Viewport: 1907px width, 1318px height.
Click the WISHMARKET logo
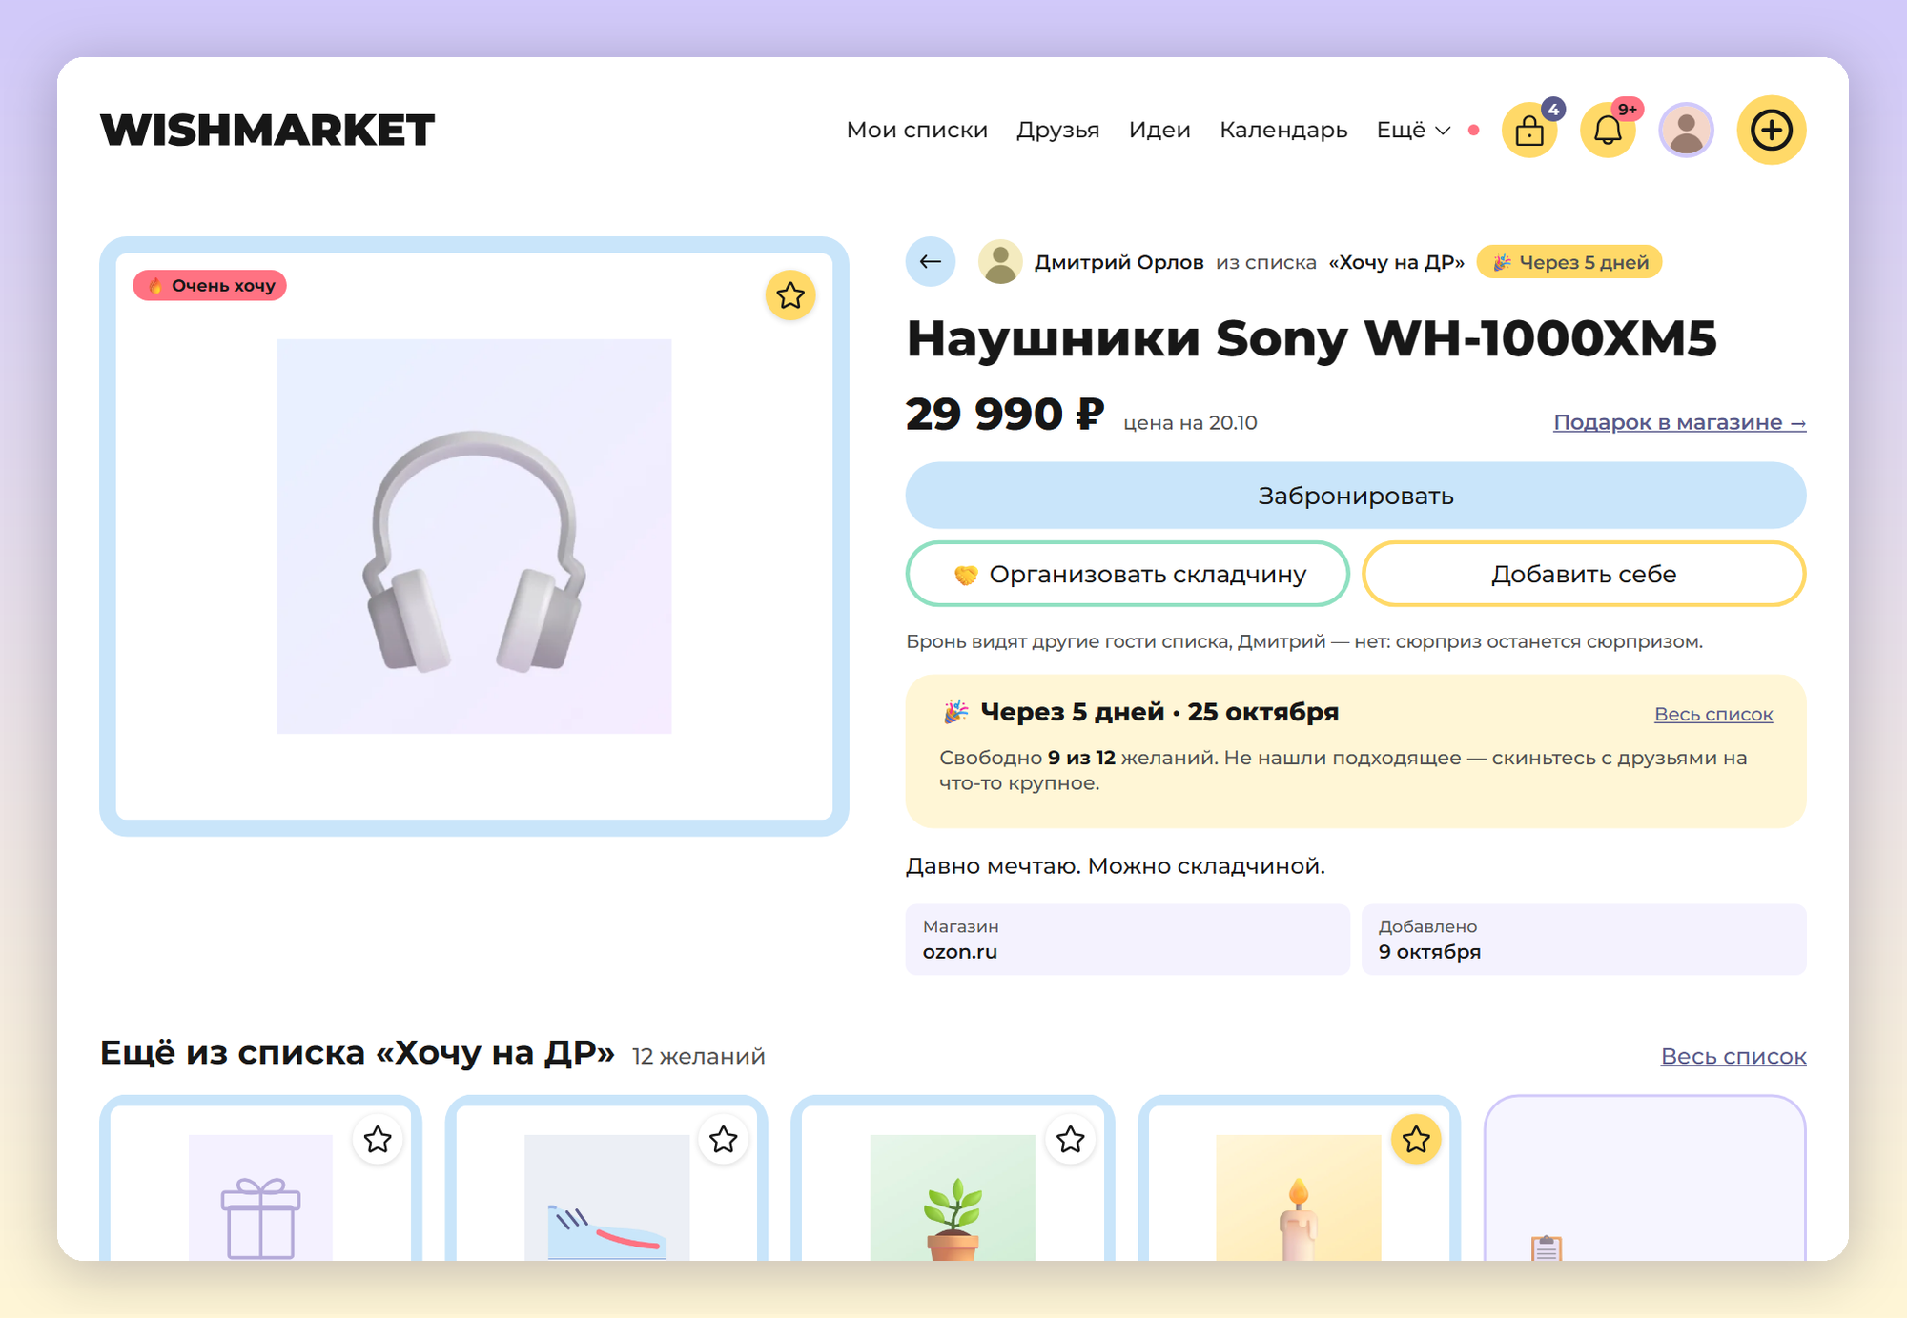click(x=267, y=130)
